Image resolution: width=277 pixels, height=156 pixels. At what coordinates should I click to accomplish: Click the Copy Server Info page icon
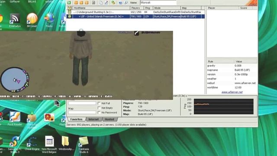click(101, 3)
